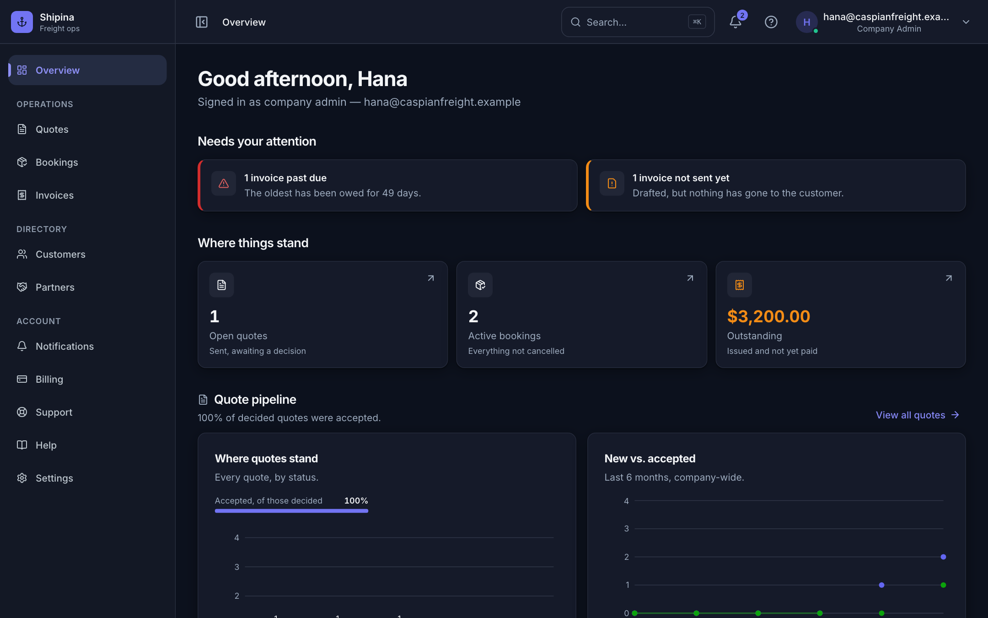Screen dimensions: 988x618
Task: Open the Active bookings stat card
Action: 582,314
